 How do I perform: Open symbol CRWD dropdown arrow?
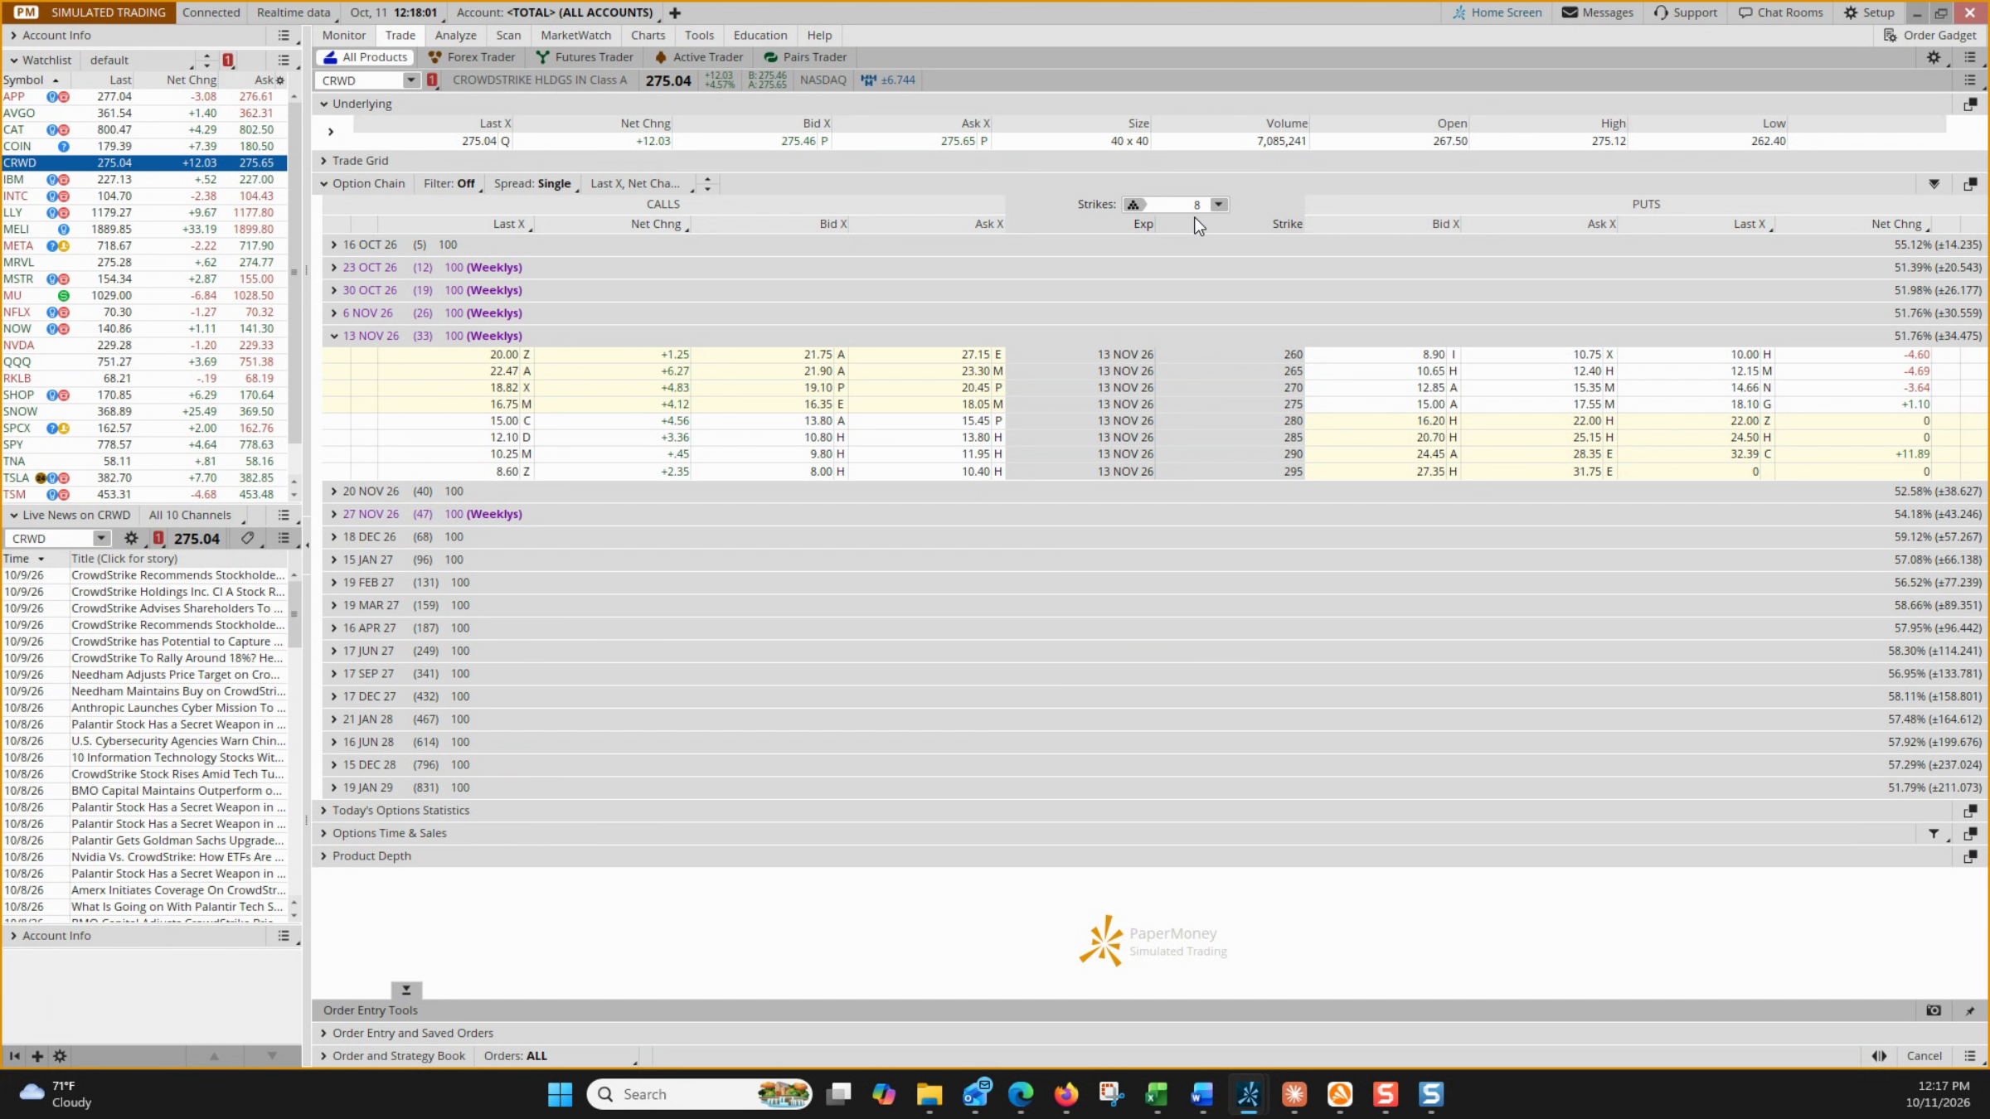click(410, 80)
